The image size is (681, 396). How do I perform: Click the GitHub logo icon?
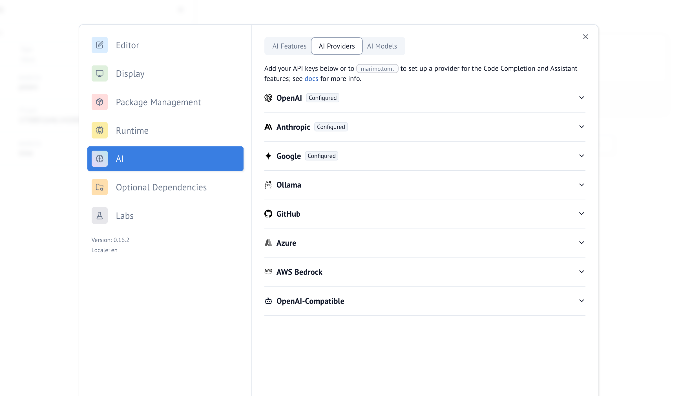[268, 214]
